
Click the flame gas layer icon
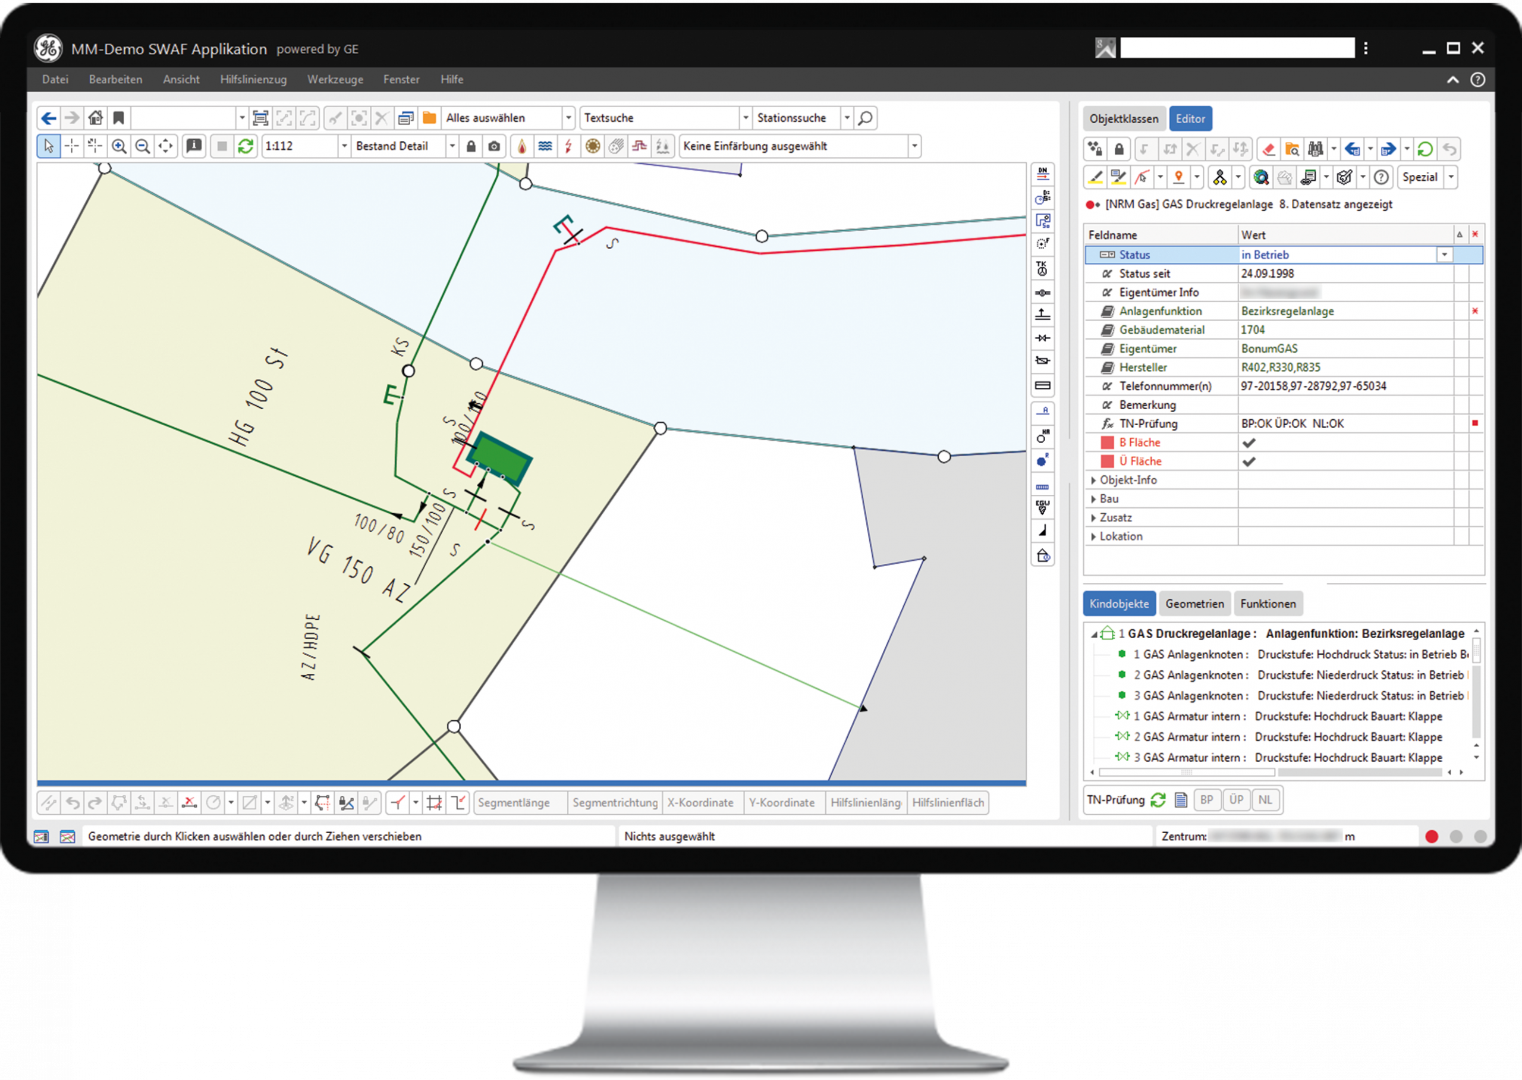(x=522, y=146)
